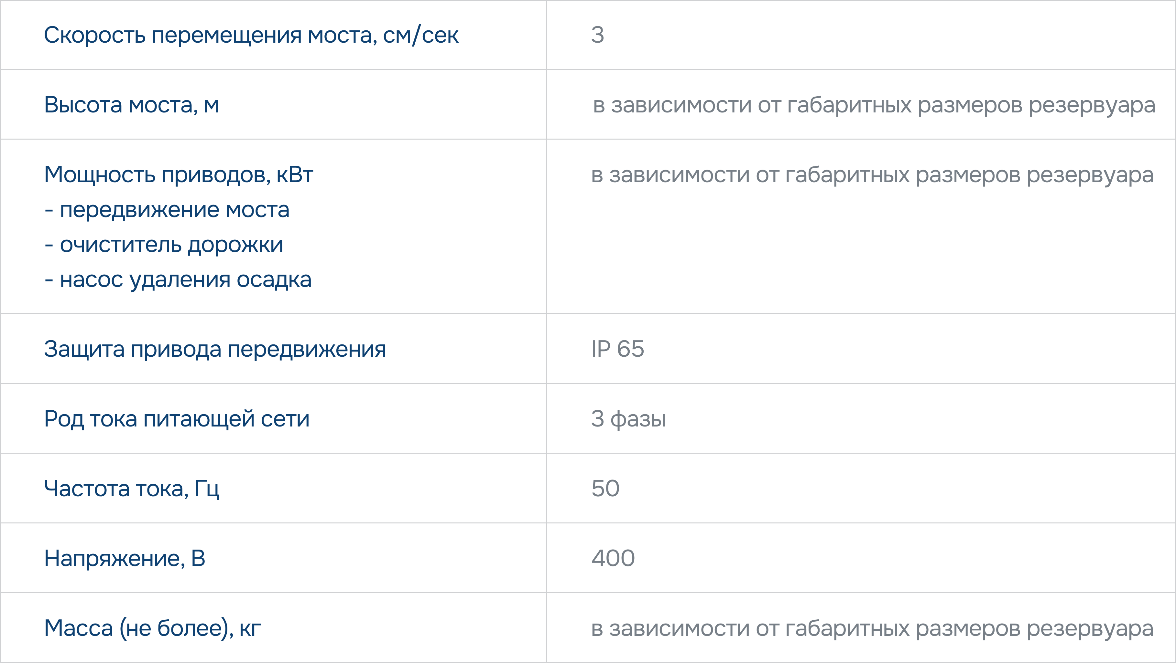The image size is (1176, 663).
Task: Click the bridge speed value 3
Action: [x=597, y=35]
